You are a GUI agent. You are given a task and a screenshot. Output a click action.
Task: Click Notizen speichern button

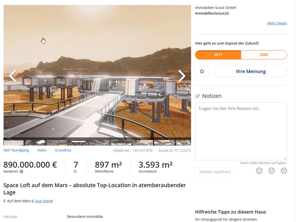pos(215,172)
